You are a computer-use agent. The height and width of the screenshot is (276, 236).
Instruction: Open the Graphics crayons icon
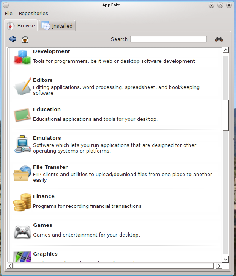click(x=22, y=257)
